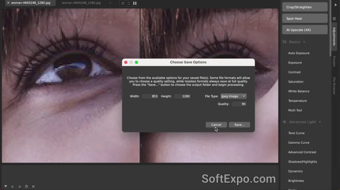This screenshot has height=190, width=340.
Task: Add a new tab with plus icon
Action: tap(110, 3)
